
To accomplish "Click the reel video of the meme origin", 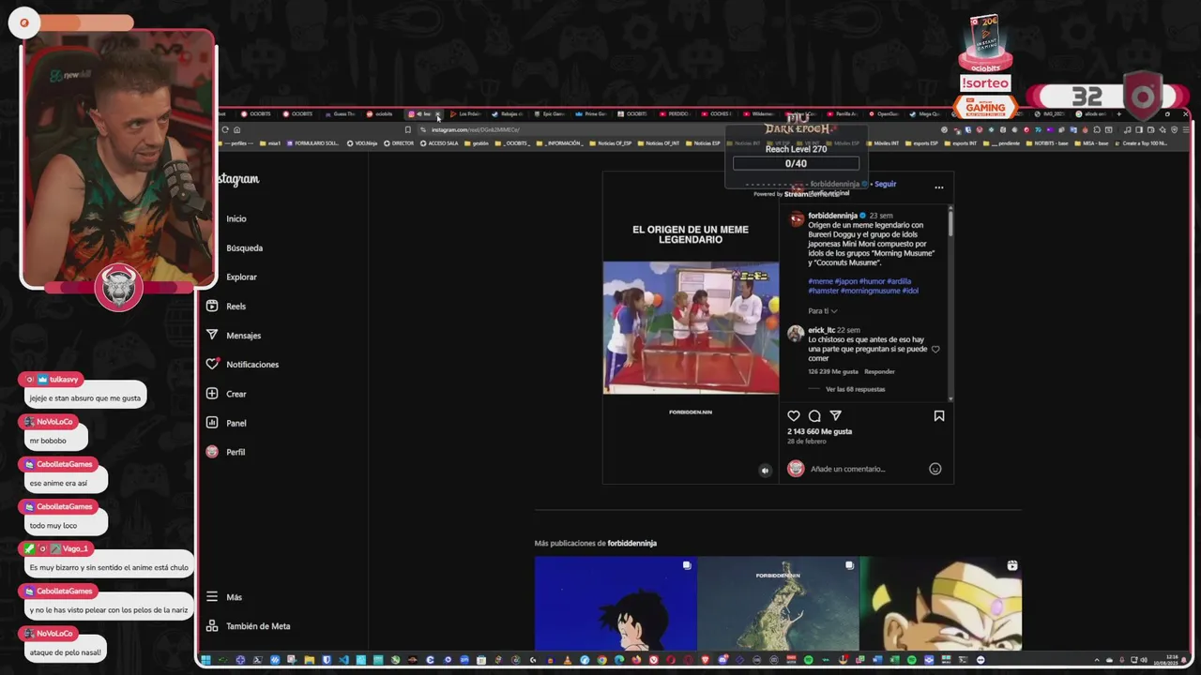I will pos(691,327).
